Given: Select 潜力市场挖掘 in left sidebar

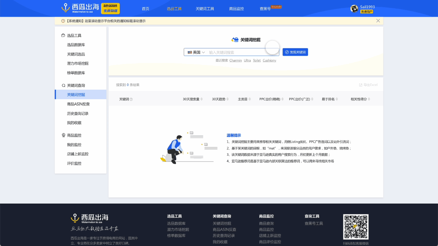Looking at the screenshot, I should point(78,64).
